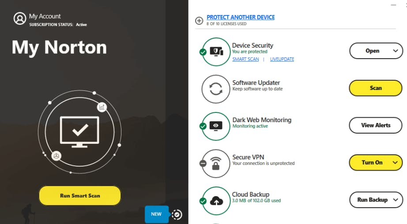Image resolution: width=407 pixels, height=224 pixels.
Task: Click the Run Smart Scan button
Action: [x=80, y=195]
